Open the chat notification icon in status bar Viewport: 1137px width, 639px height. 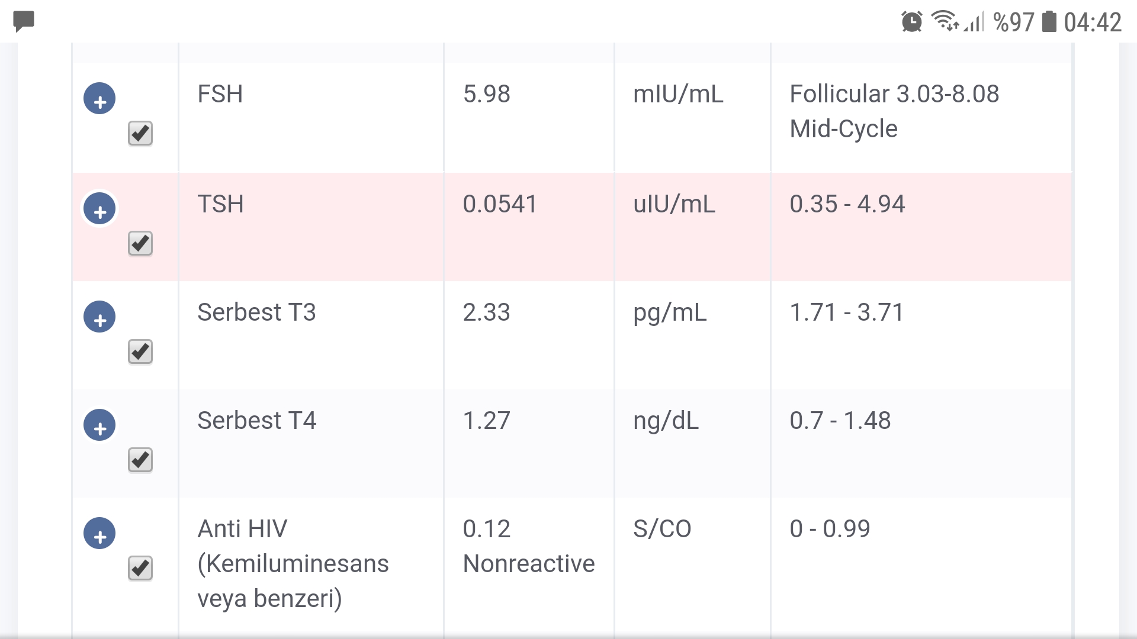tap(24, 21)
